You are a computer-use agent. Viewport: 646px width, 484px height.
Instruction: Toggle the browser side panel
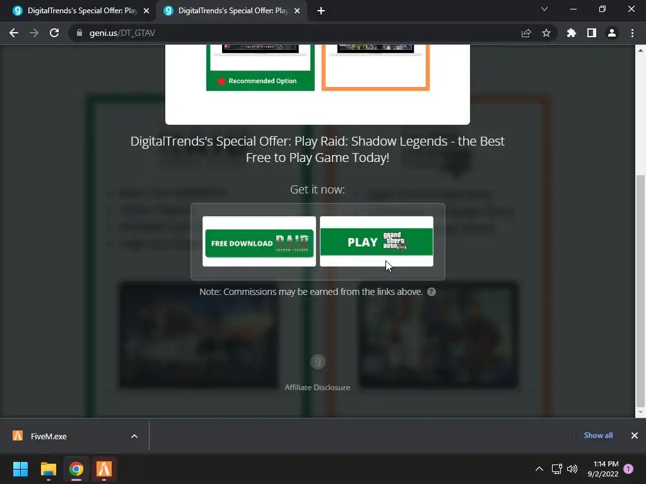pos(591,33)
